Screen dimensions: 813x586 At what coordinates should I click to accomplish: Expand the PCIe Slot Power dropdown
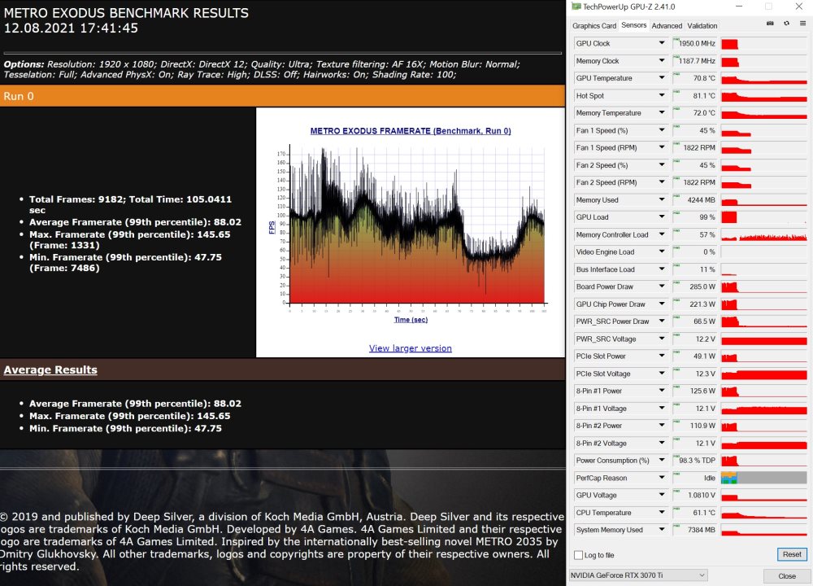click(x=662, y=356)
